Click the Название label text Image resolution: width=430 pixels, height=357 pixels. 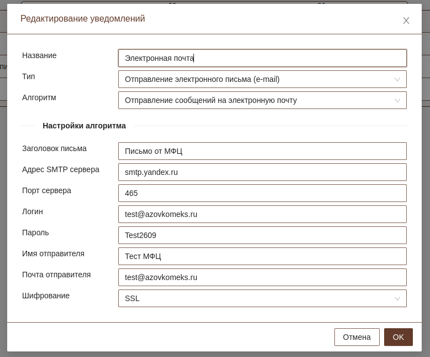39,55
